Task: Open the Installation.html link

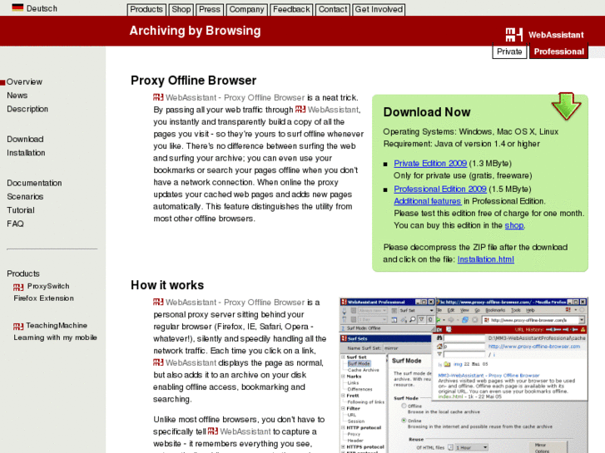Action: (485, 259)
